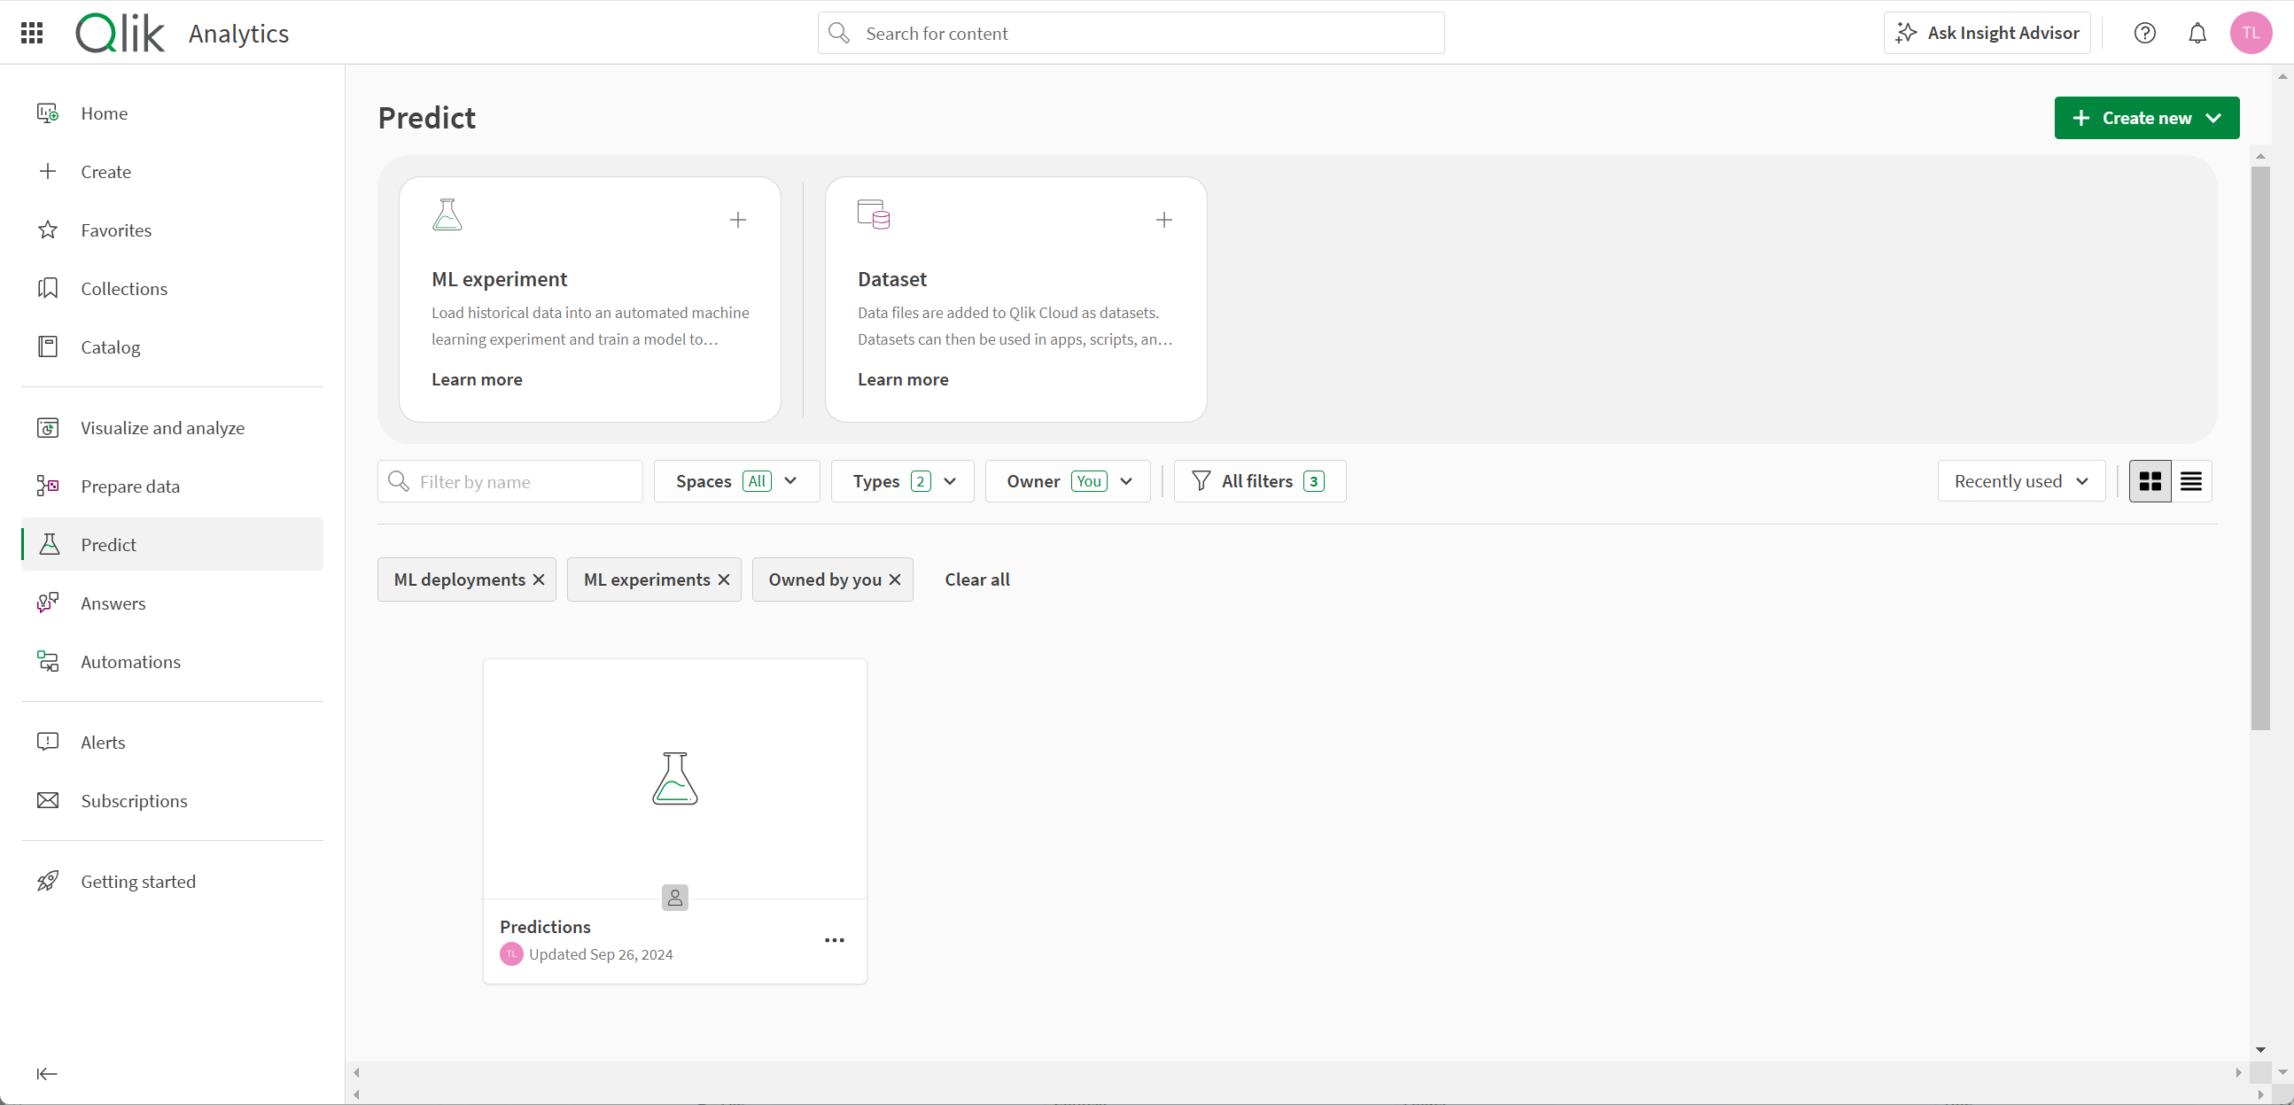2294x1105 pixels.
Task: Open Prepare data via its sidebar icon
Action: point(48,486)
